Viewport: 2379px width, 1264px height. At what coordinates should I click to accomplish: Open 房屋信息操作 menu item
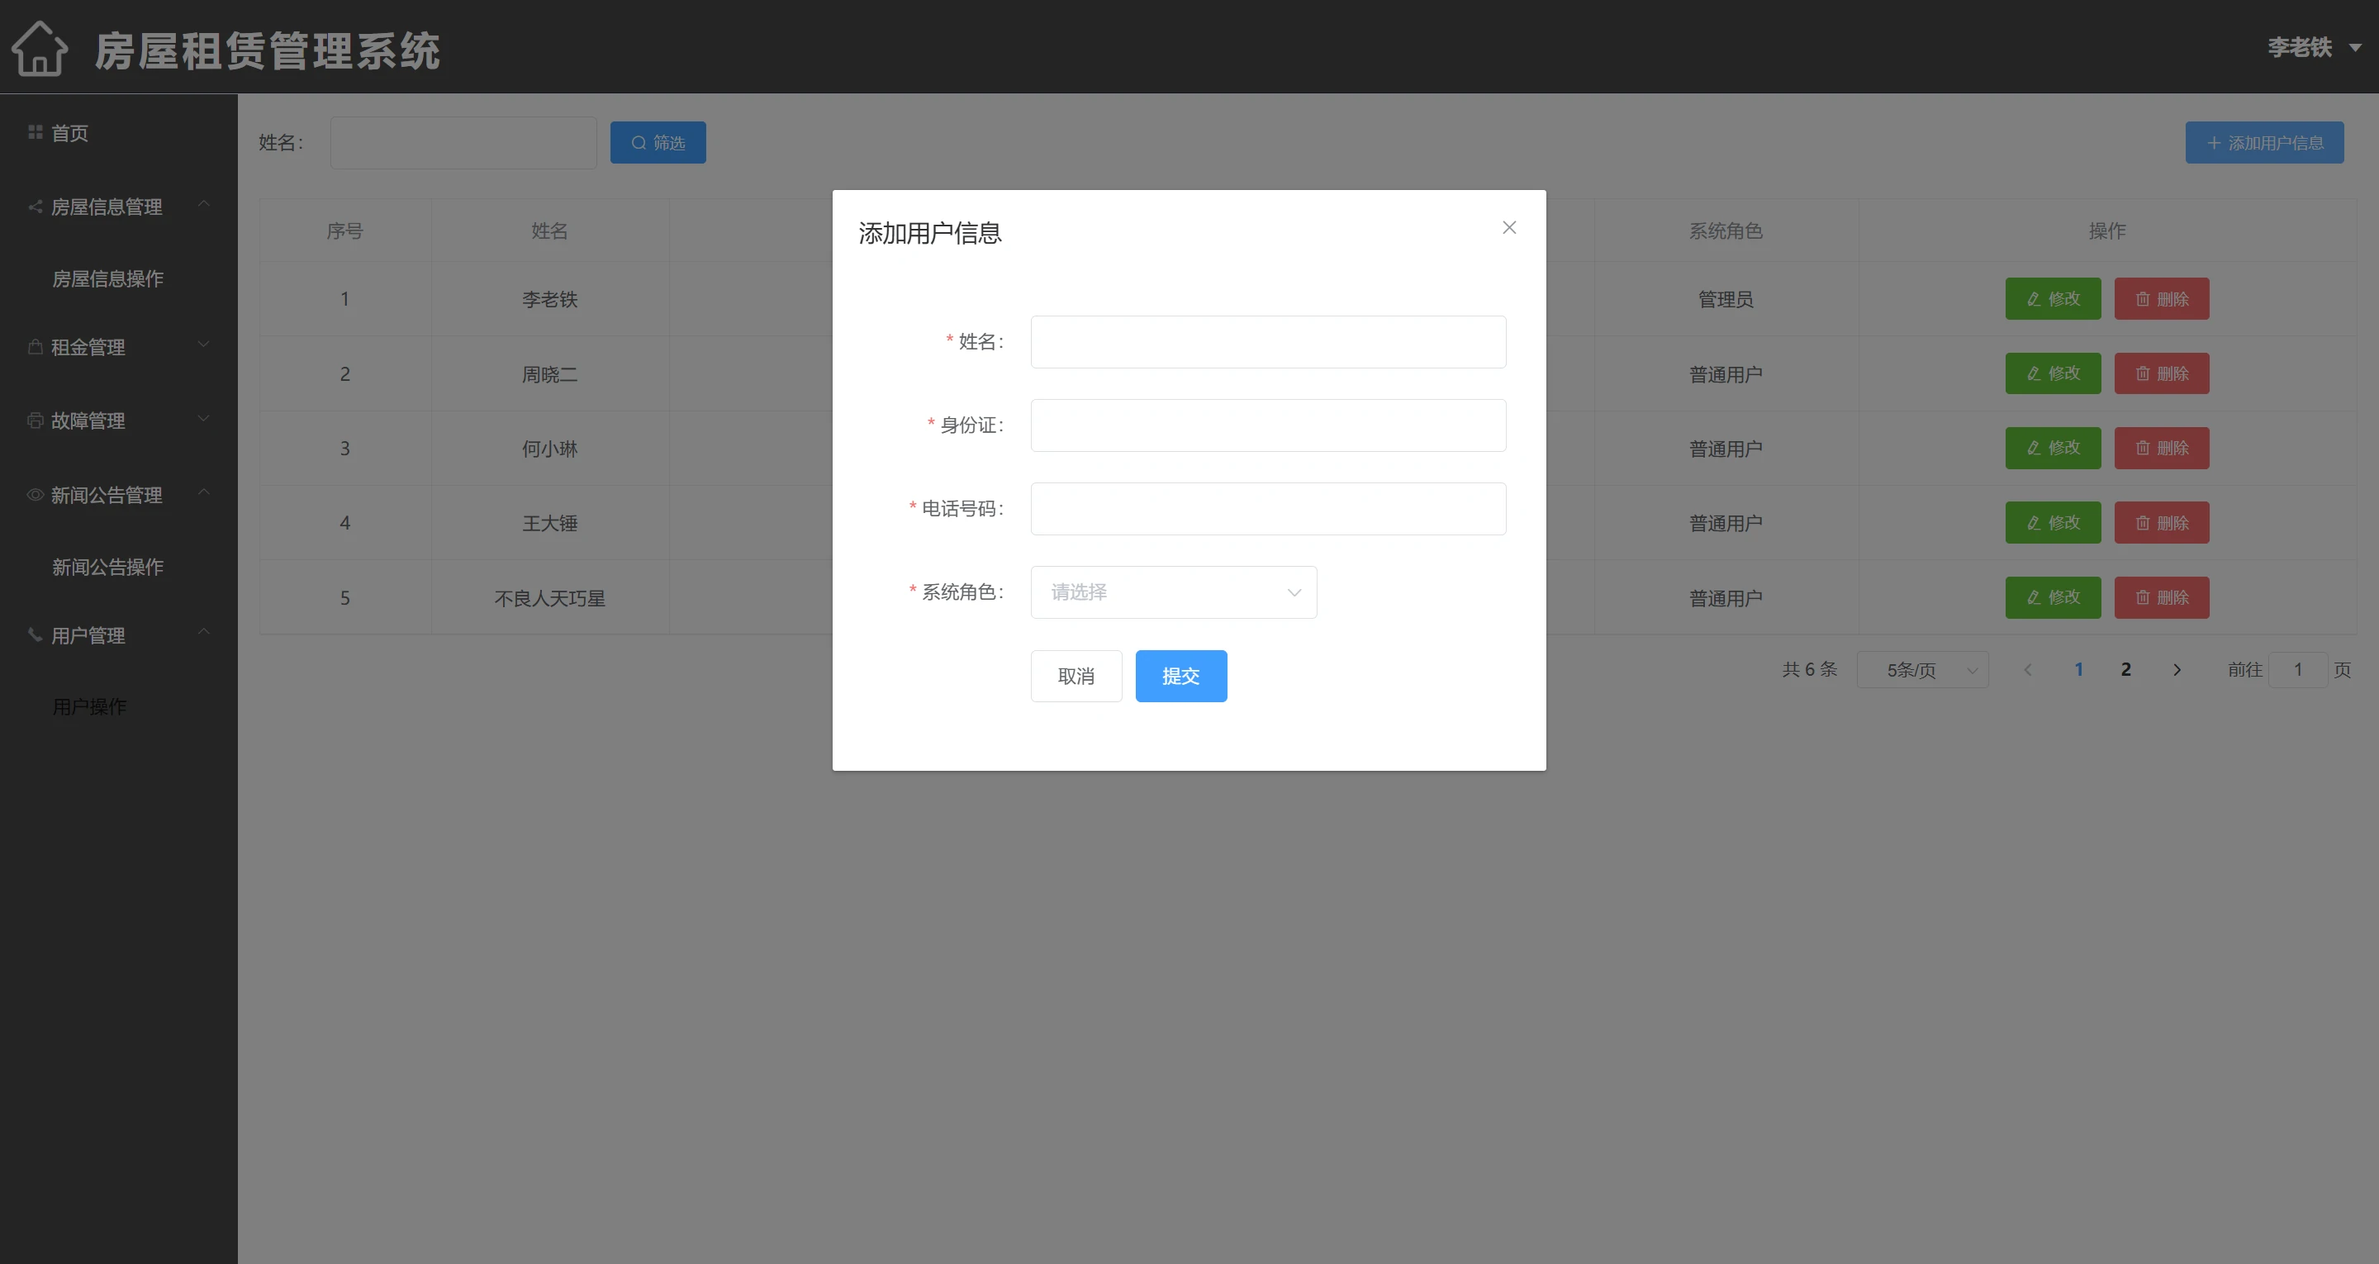click(x=108, y=278)
